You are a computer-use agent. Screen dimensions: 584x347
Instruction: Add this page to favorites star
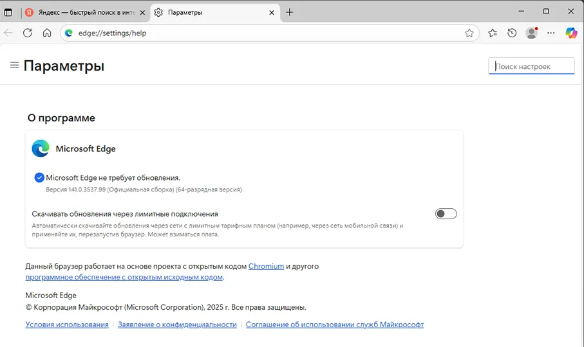(x=469, y=33)
